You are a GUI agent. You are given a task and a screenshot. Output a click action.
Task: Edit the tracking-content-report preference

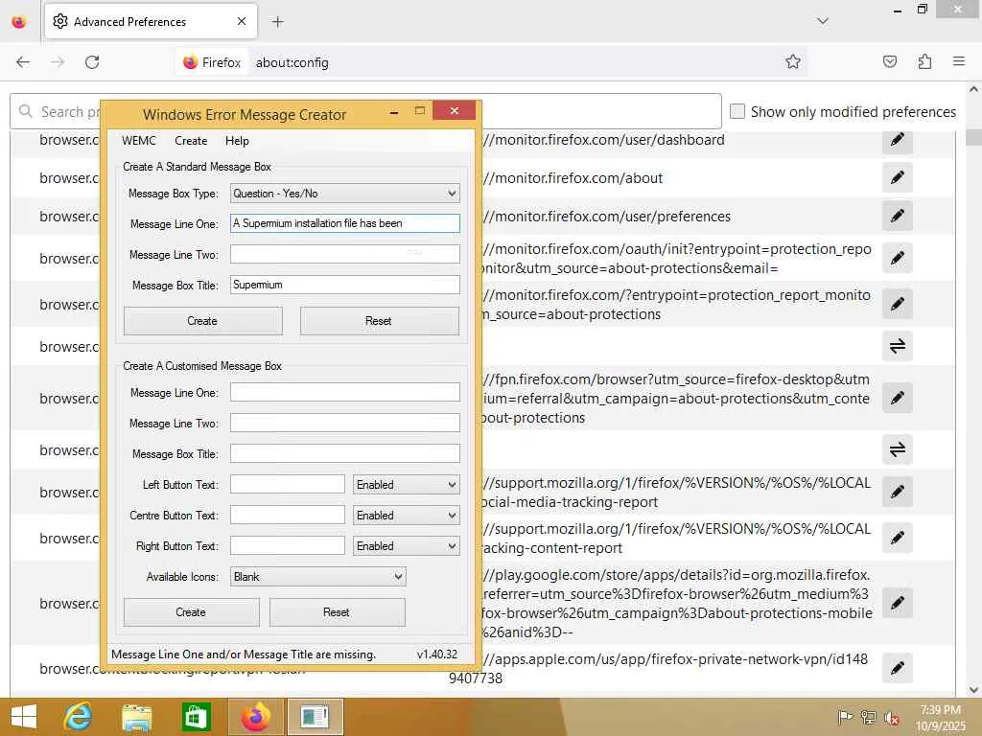click(897, 538)
